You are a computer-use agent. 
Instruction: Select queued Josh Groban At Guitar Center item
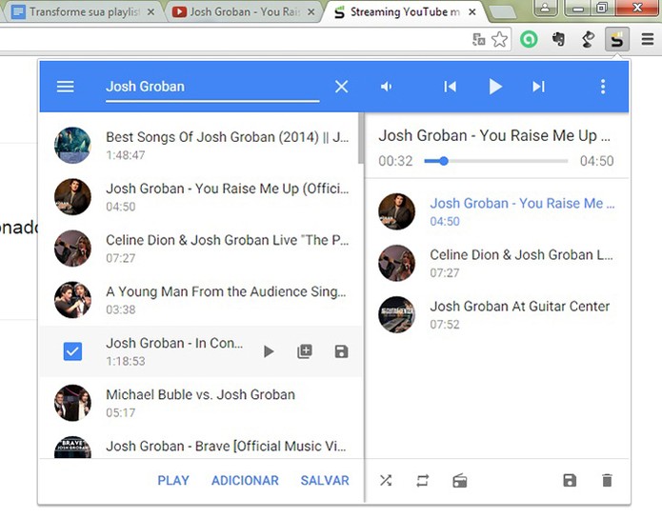[x=497, y=314]
